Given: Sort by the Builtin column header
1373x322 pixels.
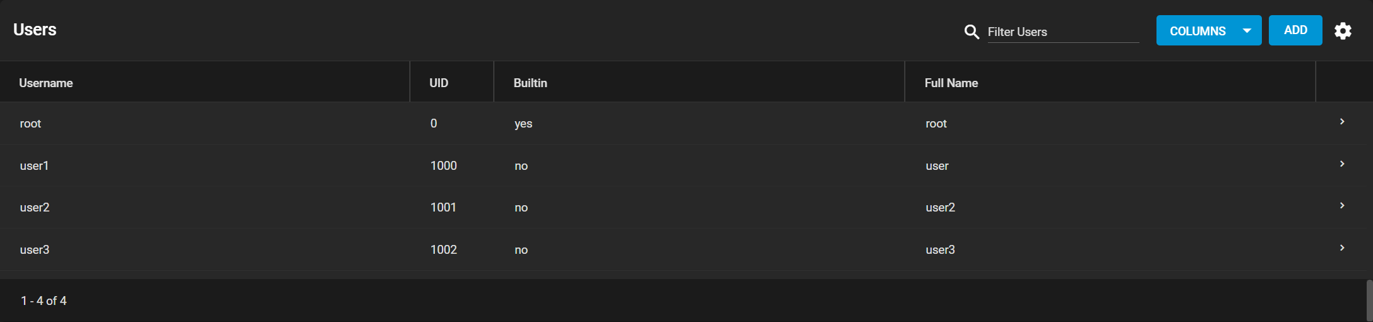Looking at the screenshot, I should pyautogui.click(x=530, y=83).
